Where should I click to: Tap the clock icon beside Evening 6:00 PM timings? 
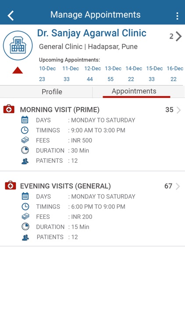tap(25, 207)
